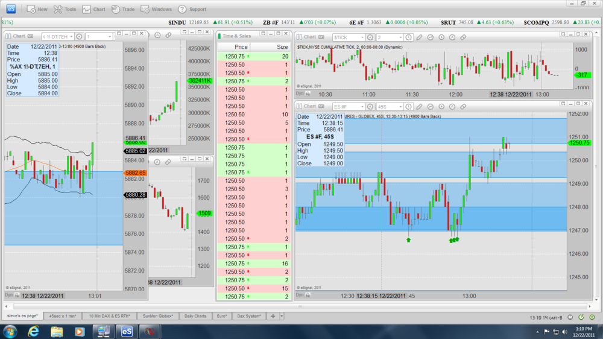The width and height of the screenshot is (603, 339).
Task: Click the eraser icon in the ES #F chart toolbar
Action: point(463,107)
